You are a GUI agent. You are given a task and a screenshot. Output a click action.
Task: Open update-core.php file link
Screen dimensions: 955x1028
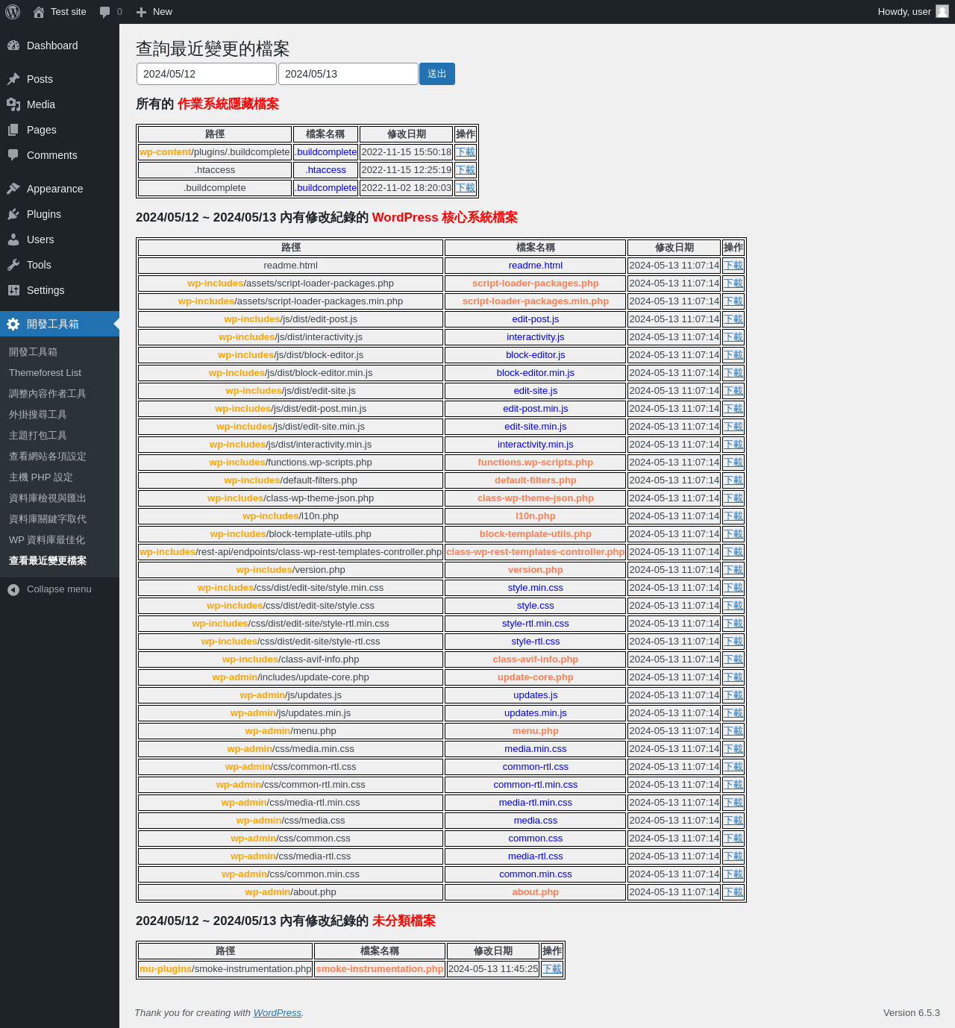pos(536,677)
